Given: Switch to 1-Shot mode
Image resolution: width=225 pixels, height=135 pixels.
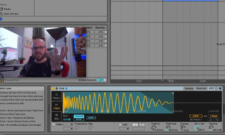Looking at the screenshot, I should [57, 106].
